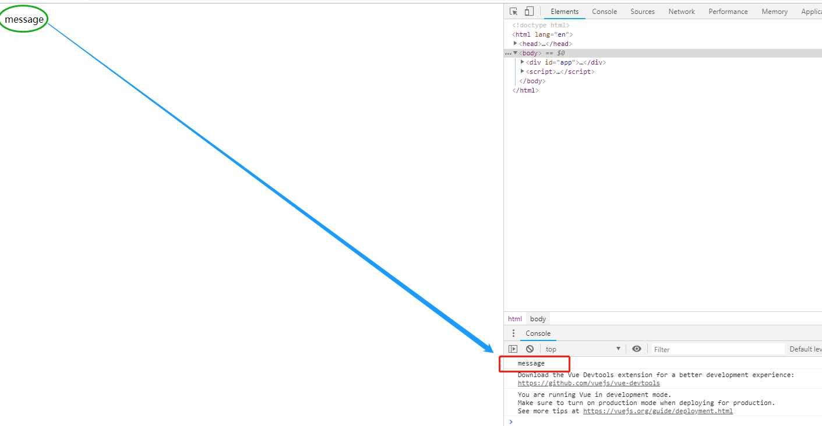Show the console sidebar icon
Image resolution: width=822 pixels, height=426 pixels.
513,349
